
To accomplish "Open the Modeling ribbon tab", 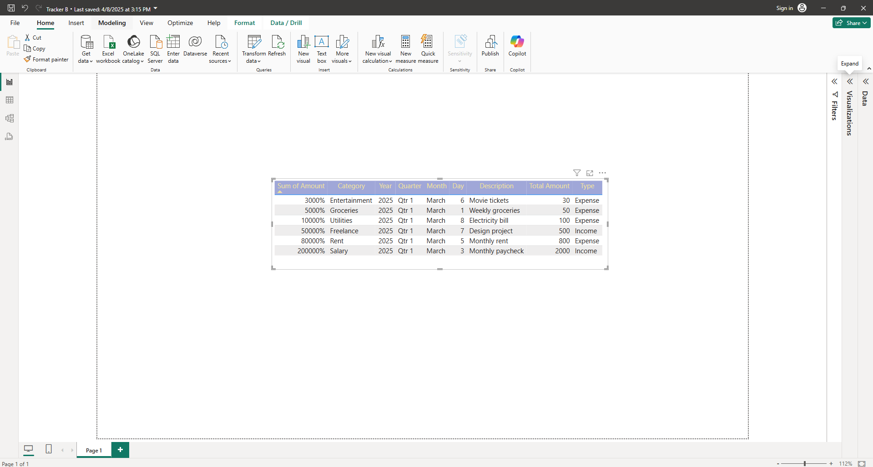I will [x=112, y=23].
